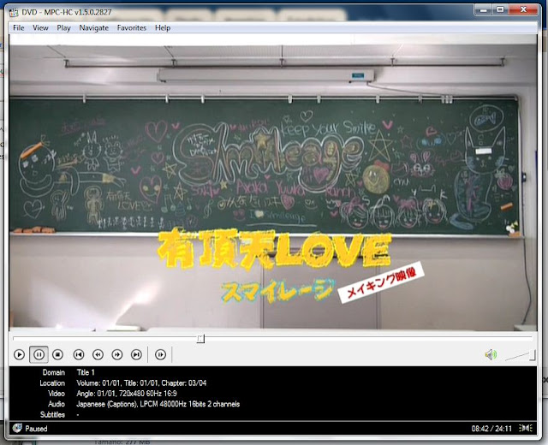Viewport: 548px width, 445px height.
Task: Open the Navigate menu
Action: 93,28
